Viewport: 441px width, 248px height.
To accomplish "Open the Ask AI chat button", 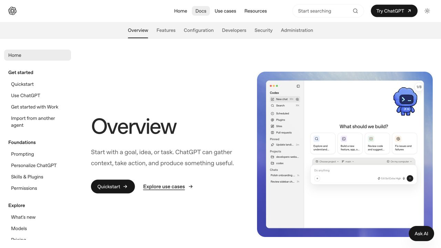I will [421, 234].
